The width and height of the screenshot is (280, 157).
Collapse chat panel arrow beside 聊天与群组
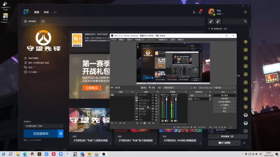pyautogui.click(x=244, y=143)
